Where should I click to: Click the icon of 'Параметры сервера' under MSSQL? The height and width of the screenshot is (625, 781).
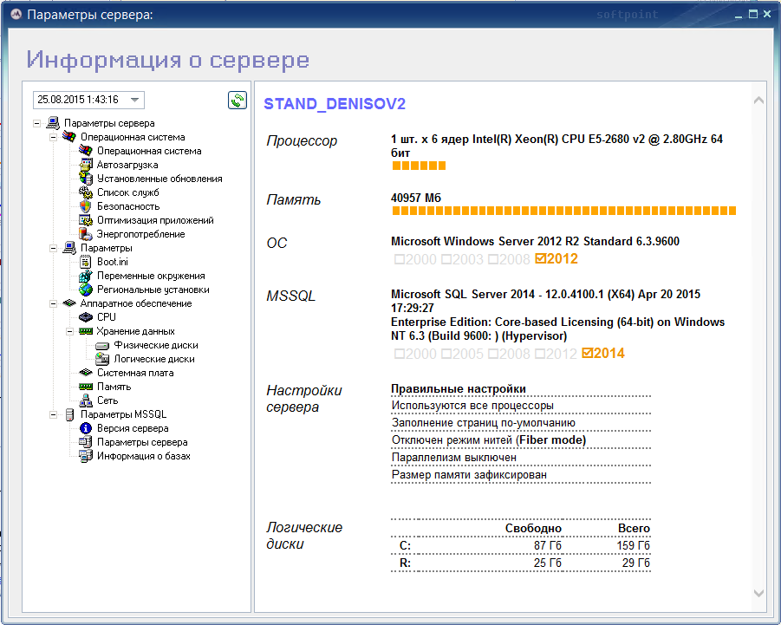coord(86,442)
